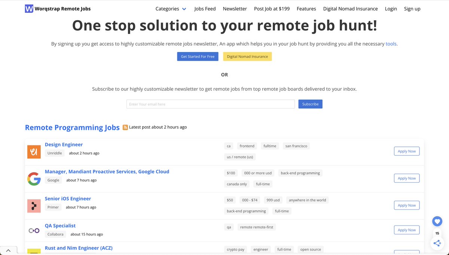This screenshot has height=255, width=449.
Task: Click the blue heart like icon
Action: coord(437,221)
